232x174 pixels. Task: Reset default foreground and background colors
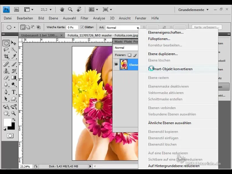point(5,129)
